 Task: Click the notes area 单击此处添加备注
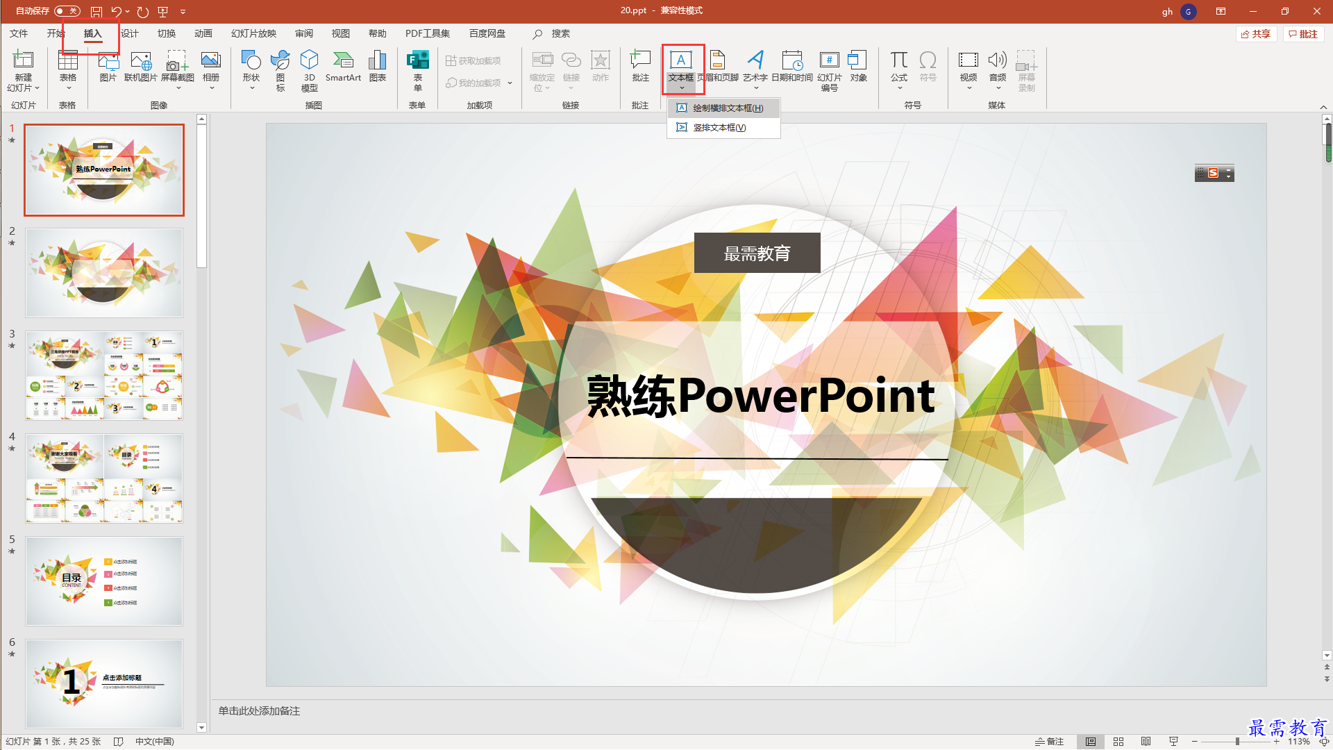coord(259,711)
